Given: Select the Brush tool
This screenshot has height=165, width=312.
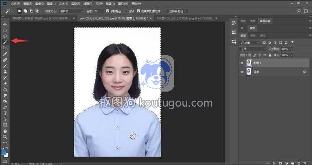Looking at the screenshot, I should coord(5,66).
